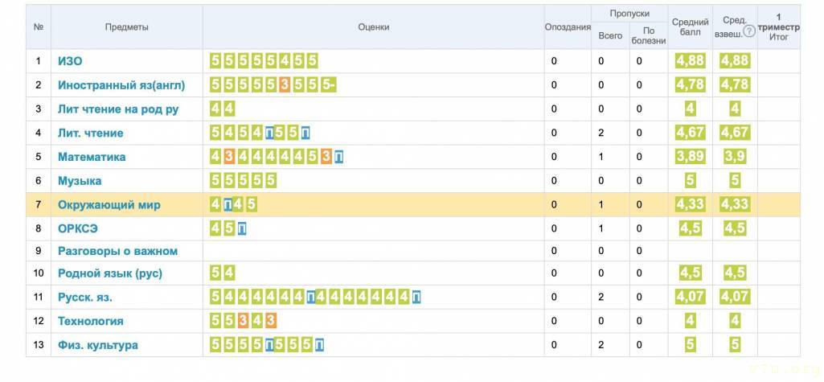Select the Физ. культура subject link
The image size is (824, 382).
point(97,345)
